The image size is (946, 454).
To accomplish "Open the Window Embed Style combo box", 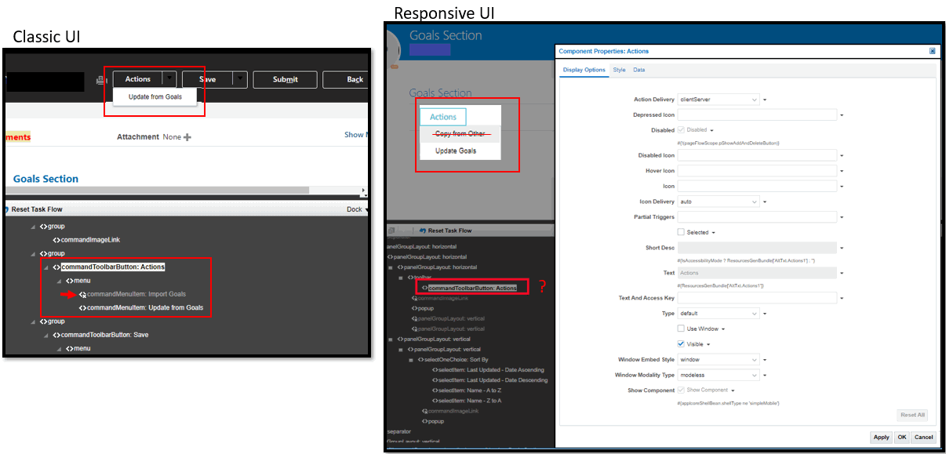I will coord(719,359).
